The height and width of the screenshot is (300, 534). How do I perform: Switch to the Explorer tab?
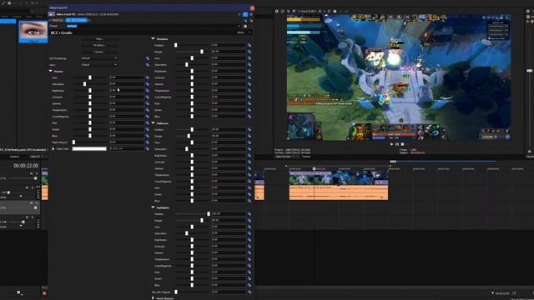[x=15, y=157]
